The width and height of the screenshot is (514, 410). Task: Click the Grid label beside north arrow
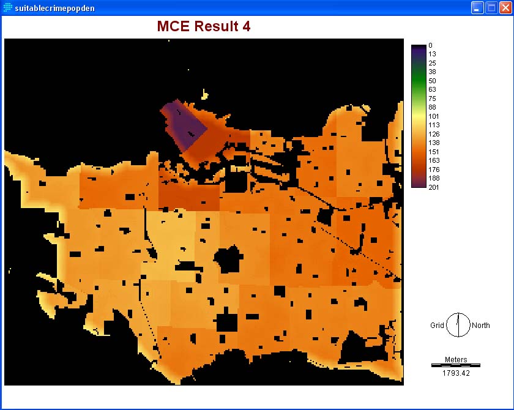click(x=437, y=326)
